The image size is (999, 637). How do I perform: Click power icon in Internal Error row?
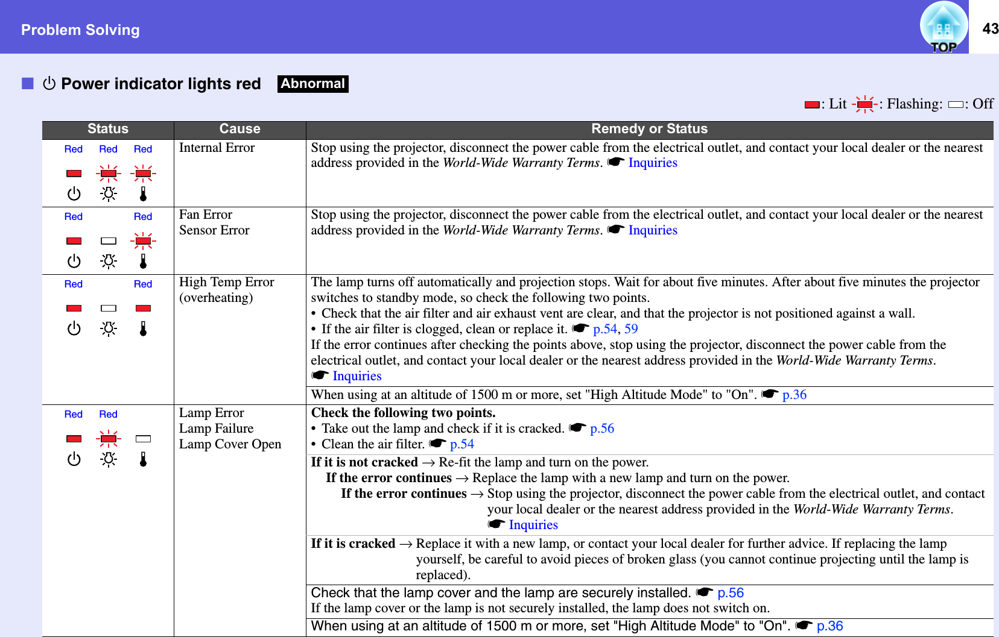[x=74, y=194]
